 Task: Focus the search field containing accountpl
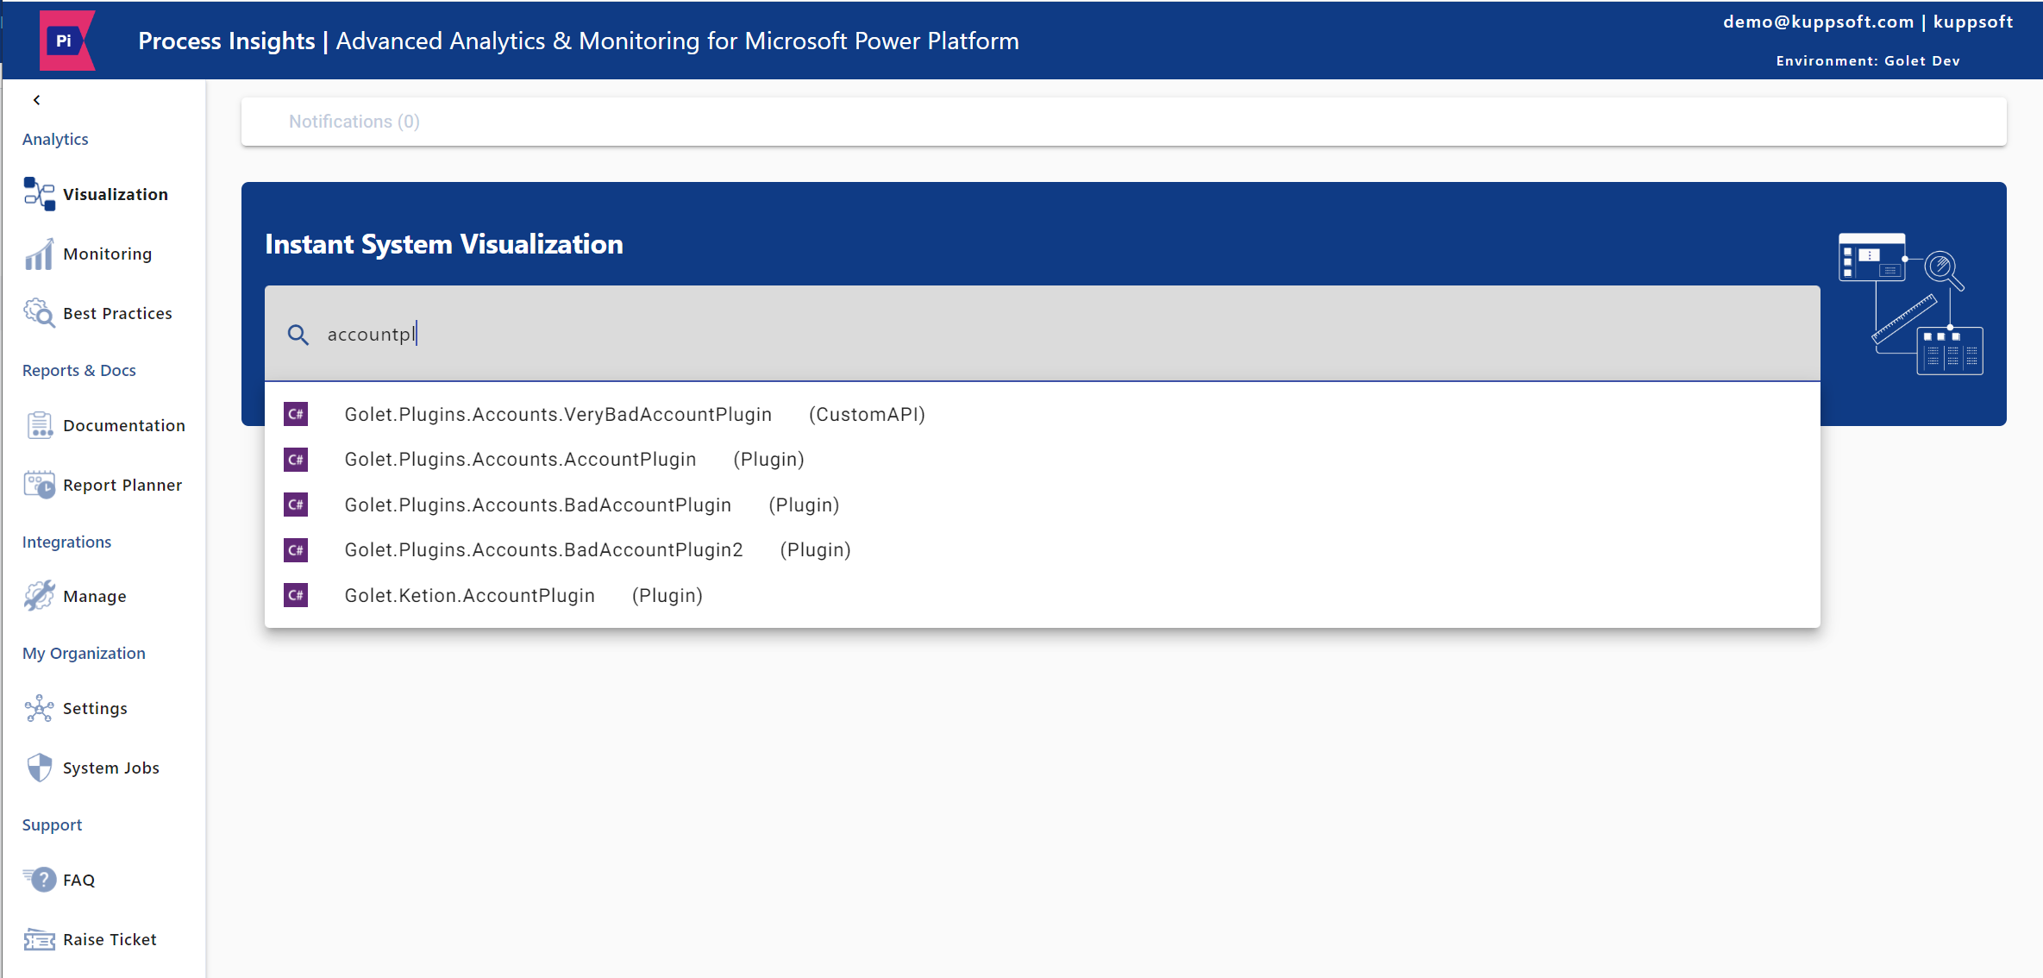click(1042, 334)
